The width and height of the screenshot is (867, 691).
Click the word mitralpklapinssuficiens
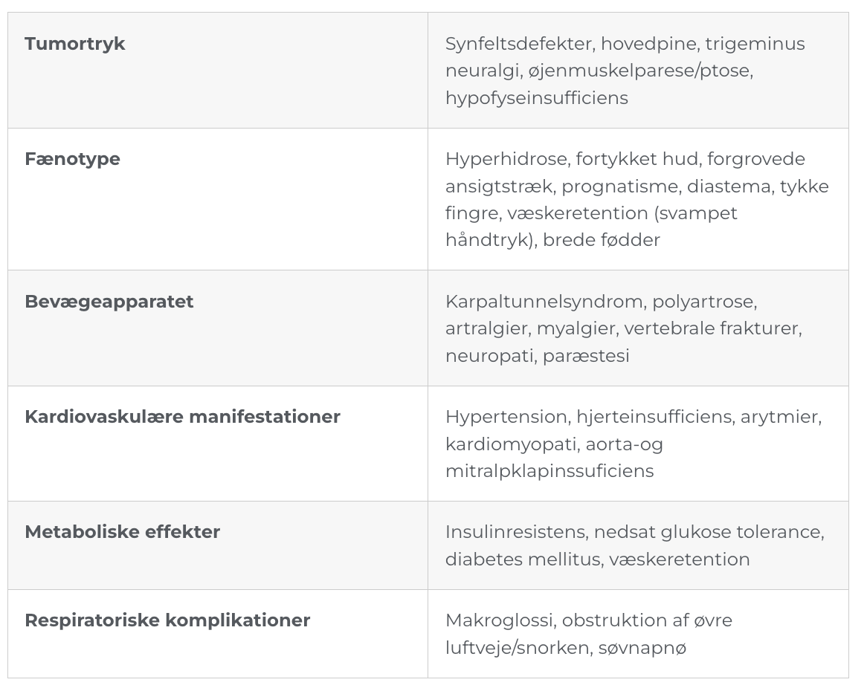coord(549,471)
